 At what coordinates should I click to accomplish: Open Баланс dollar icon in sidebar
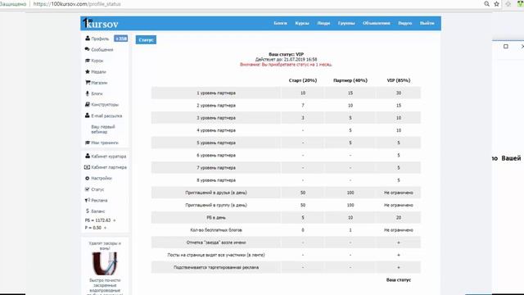[x=88, y=211]
